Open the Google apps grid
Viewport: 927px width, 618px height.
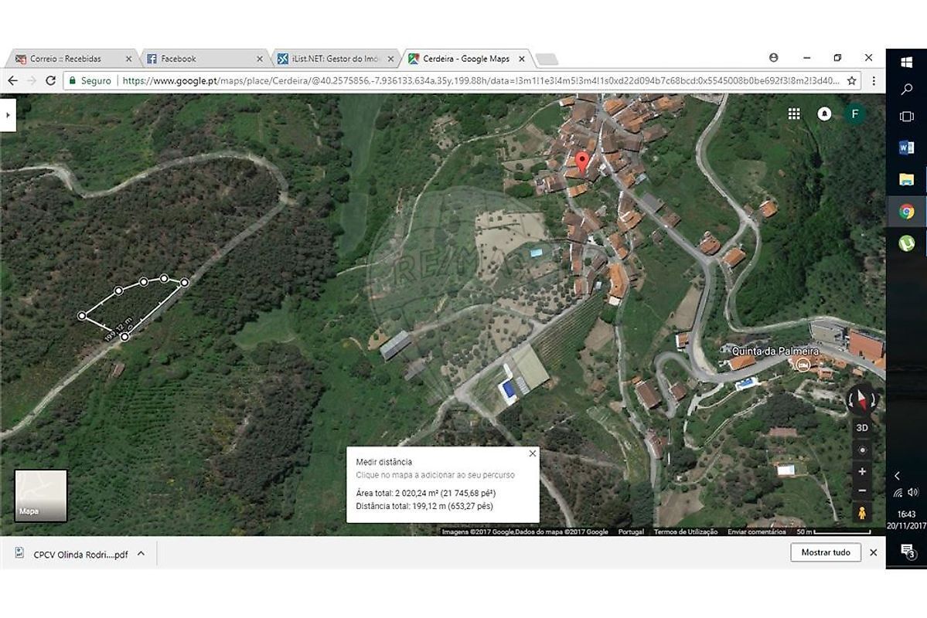point(793,114)
